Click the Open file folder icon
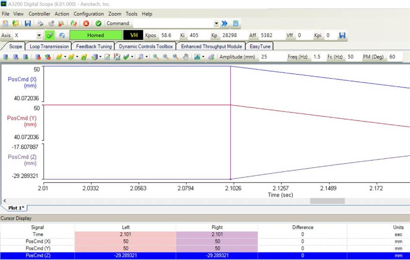 (16, 23)
